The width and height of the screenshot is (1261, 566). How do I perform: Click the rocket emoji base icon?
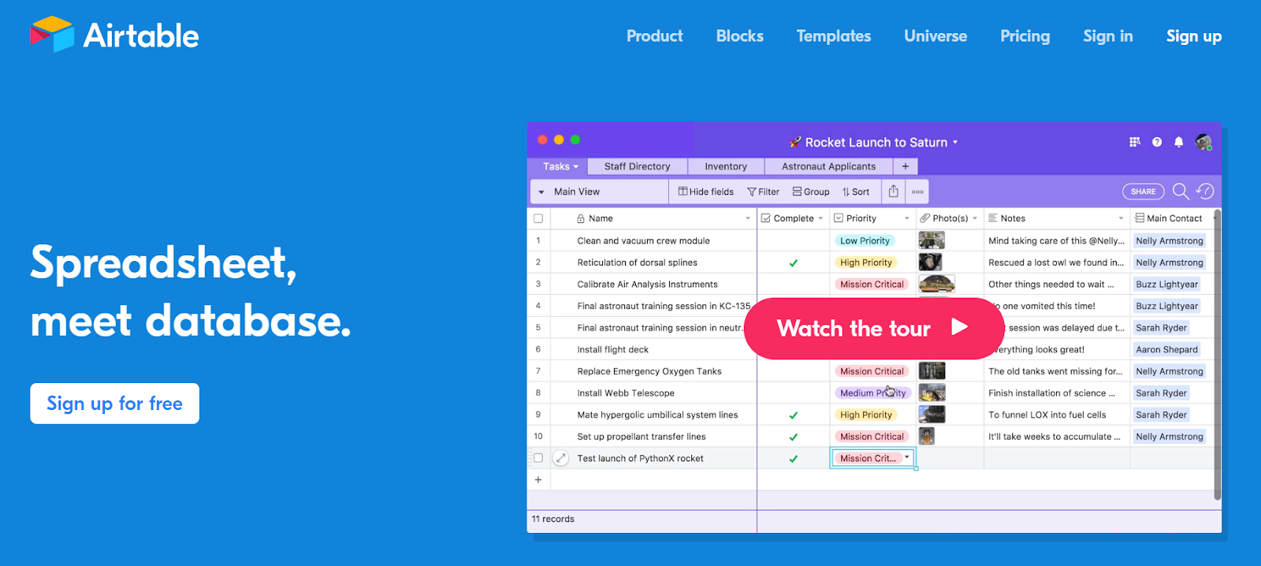[x=795, y=142]
